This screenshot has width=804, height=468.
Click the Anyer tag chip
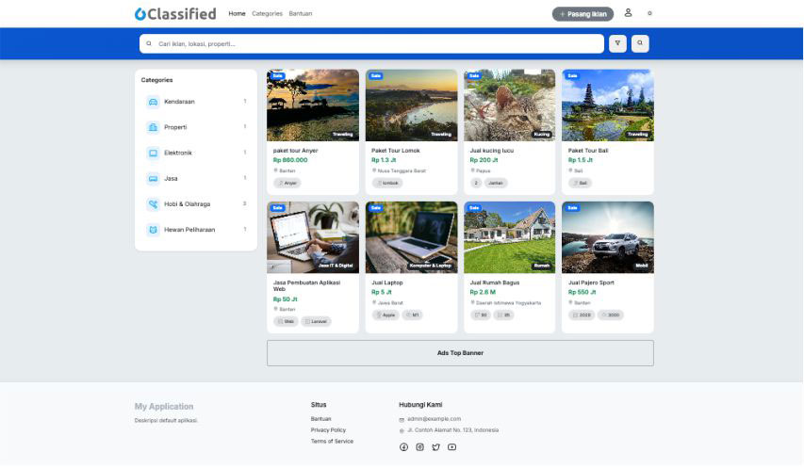tap(287, 183)
